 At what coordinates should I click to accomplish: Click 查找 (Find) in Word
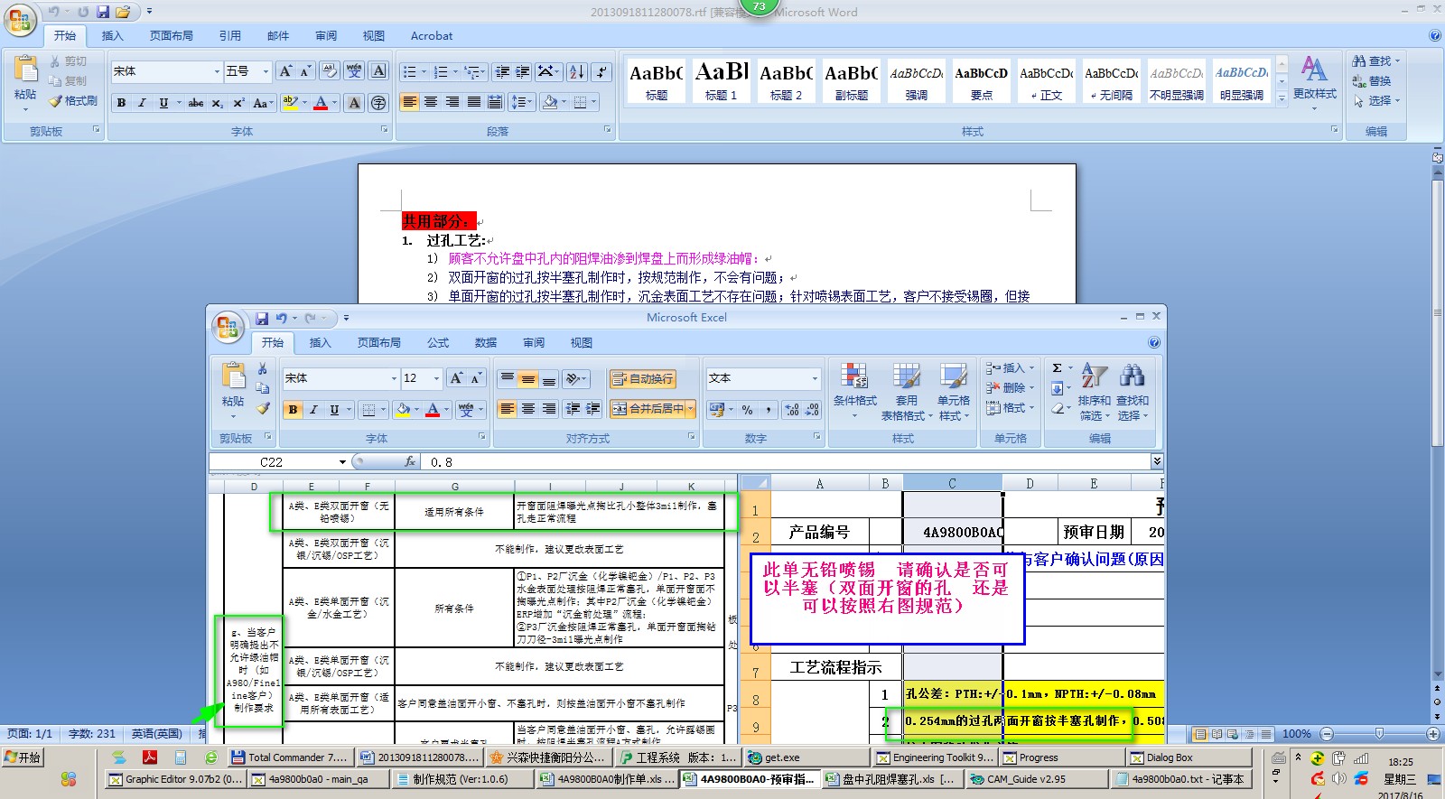[x=1375, y=61]
